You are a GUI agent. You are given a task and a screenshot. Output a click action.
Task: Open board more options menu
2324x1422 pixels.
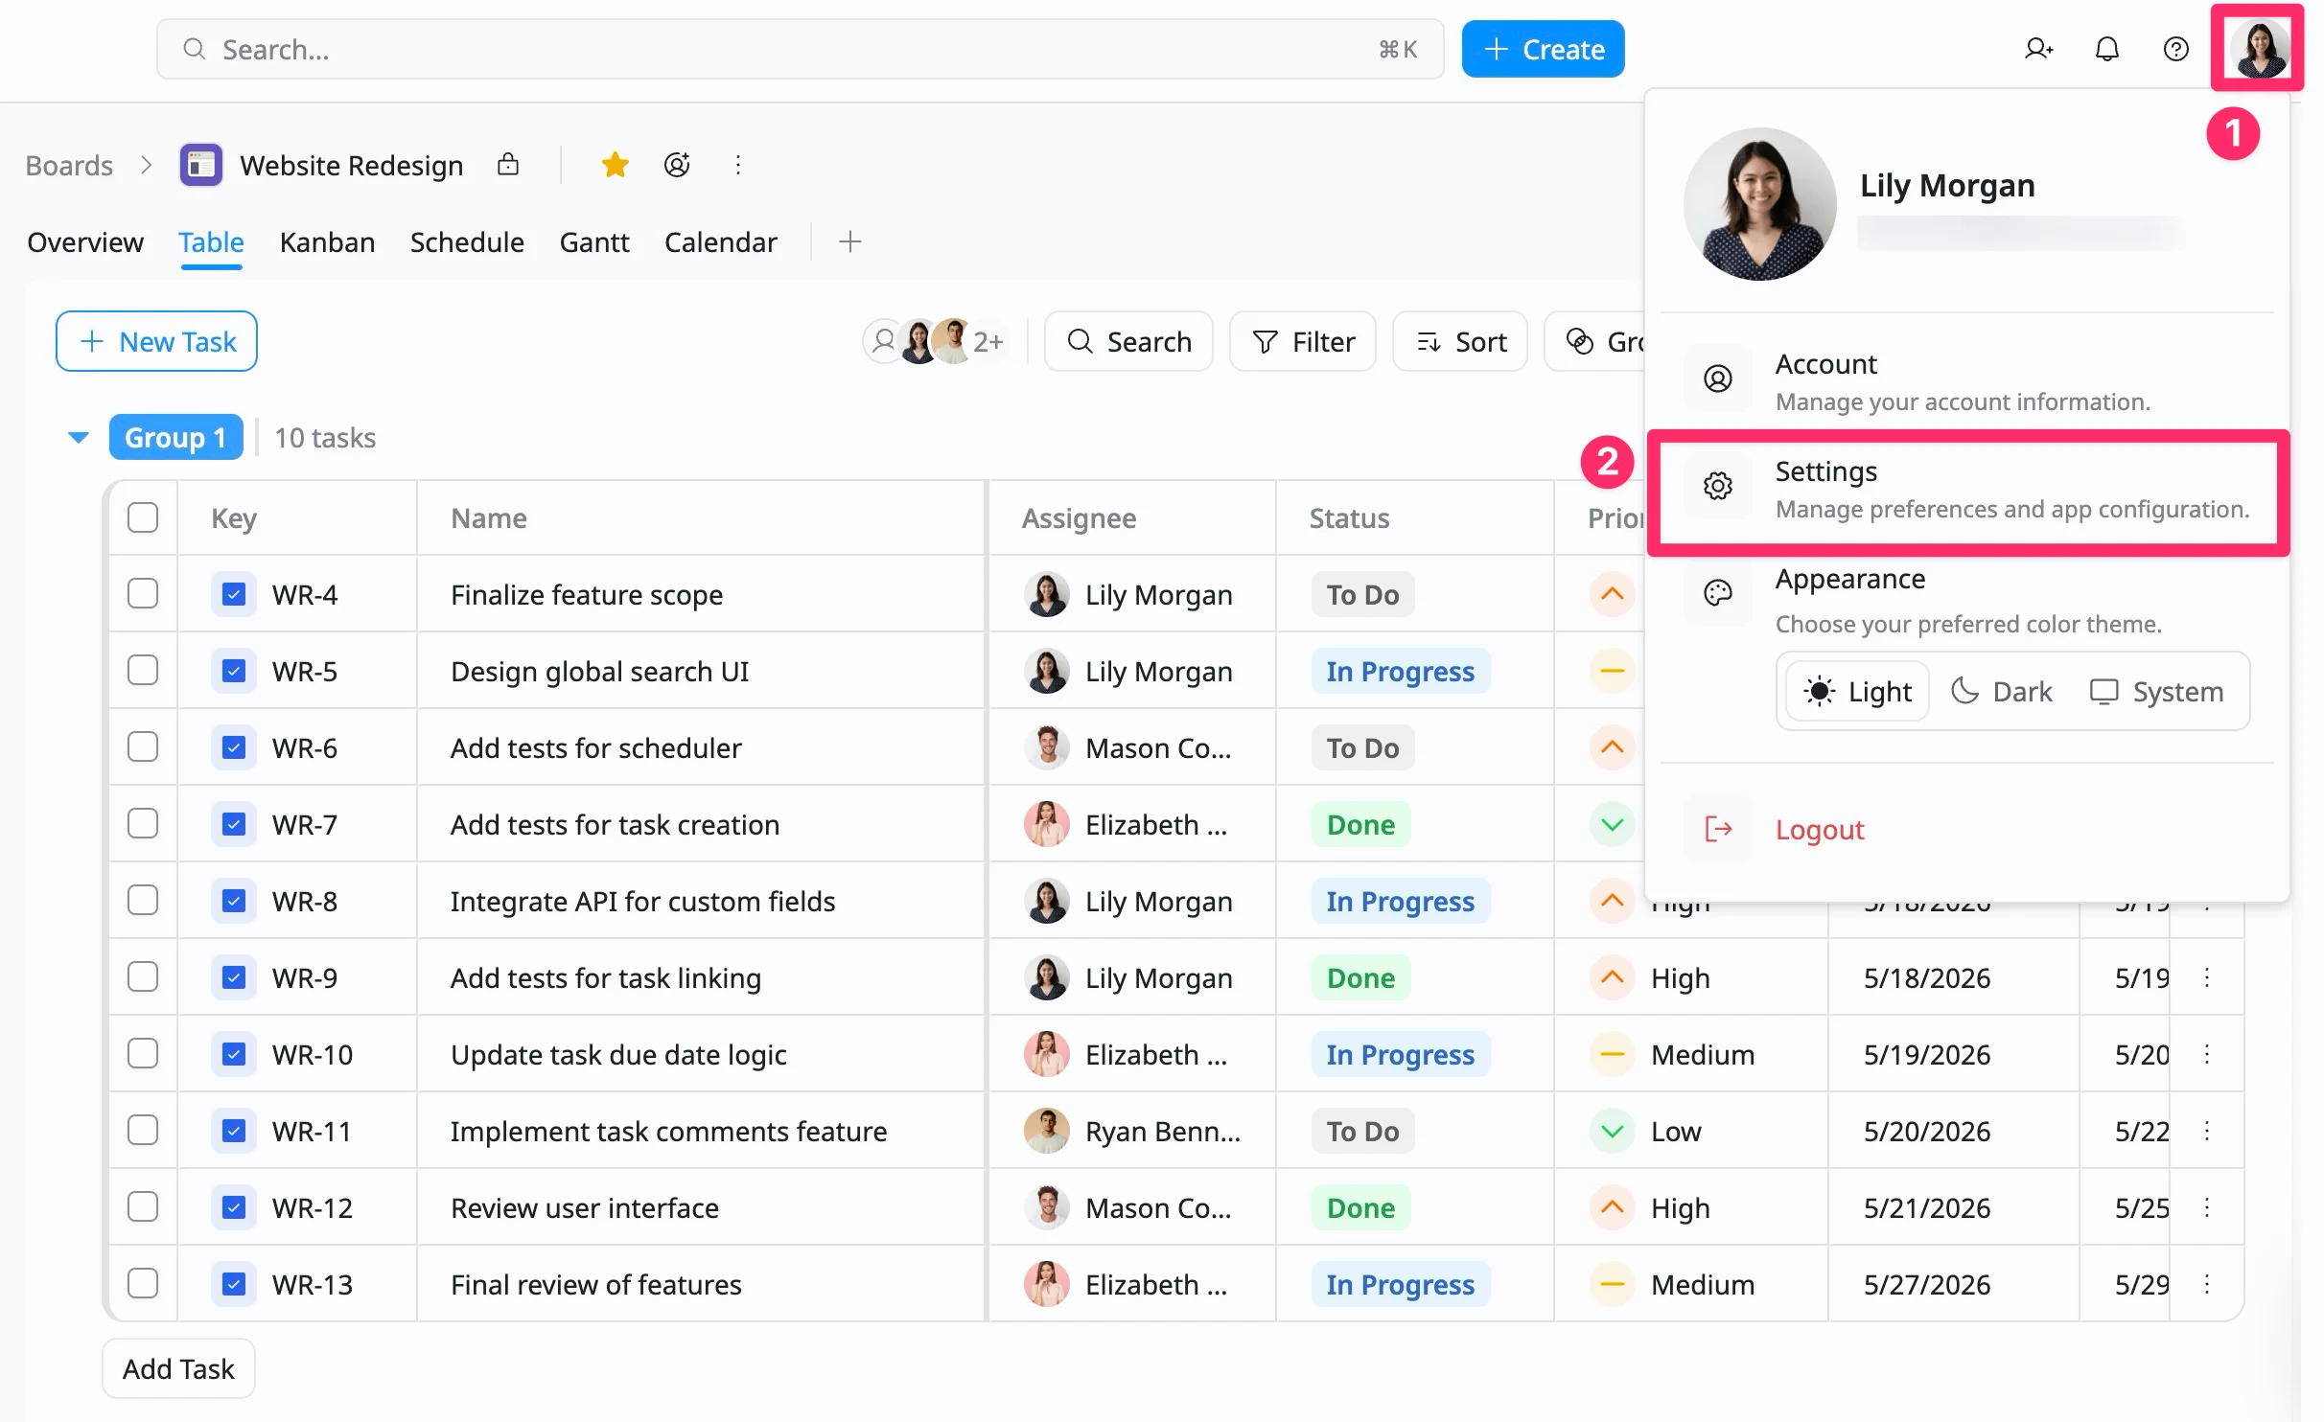(737, 165)
